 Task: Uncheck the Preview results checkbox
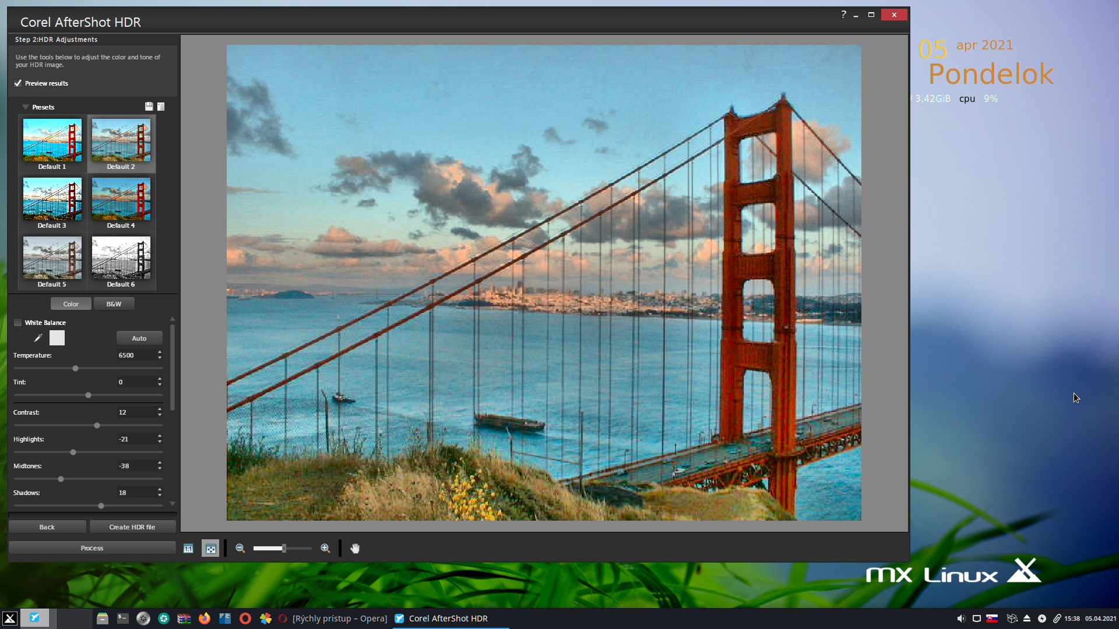tap(18, 83)
